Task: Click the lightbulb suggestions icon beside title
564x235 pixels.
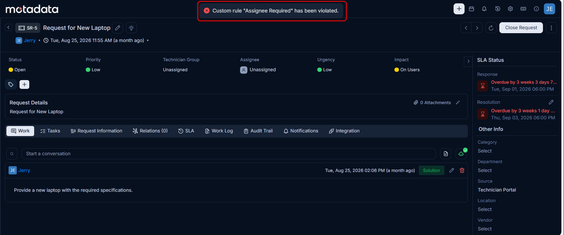Action: pyautogui.click(x=131, y=28)
